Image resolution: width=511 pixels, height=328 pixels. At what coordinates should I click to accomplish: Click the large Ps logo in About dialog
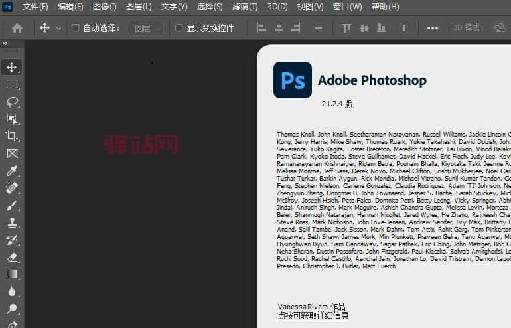(x=293, y=80)
